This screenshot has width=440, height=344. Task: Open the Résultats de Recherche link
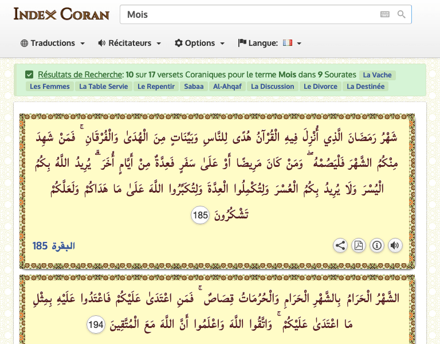coord(80,75)
